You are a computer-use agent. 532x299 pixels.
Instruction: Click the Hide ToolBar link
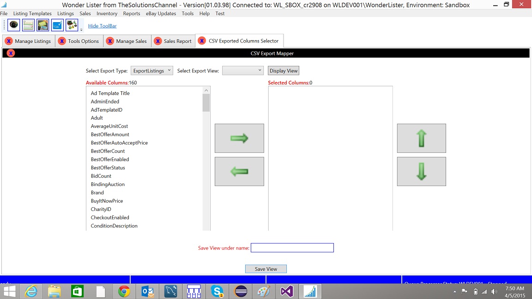coord(103,26)
